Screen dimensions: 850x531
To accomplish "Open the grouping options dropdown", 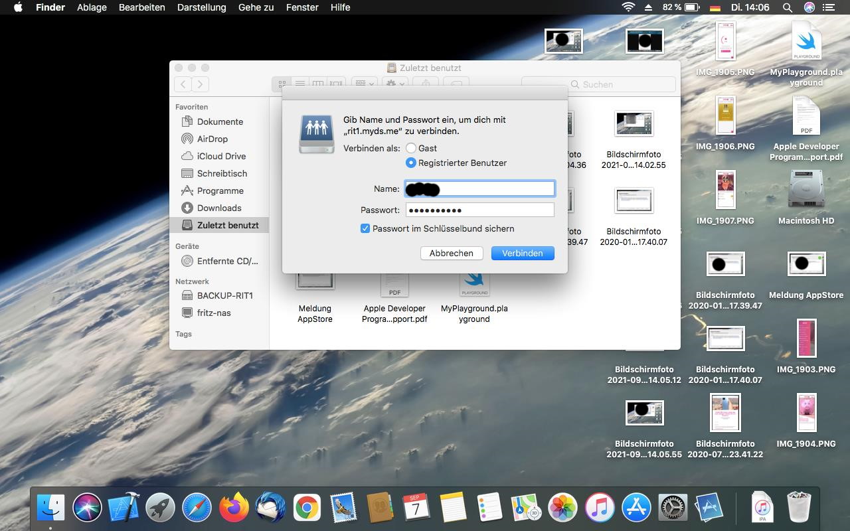I will coord(363,84).
